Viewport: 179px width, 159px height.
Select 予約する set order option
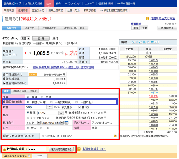43,136
